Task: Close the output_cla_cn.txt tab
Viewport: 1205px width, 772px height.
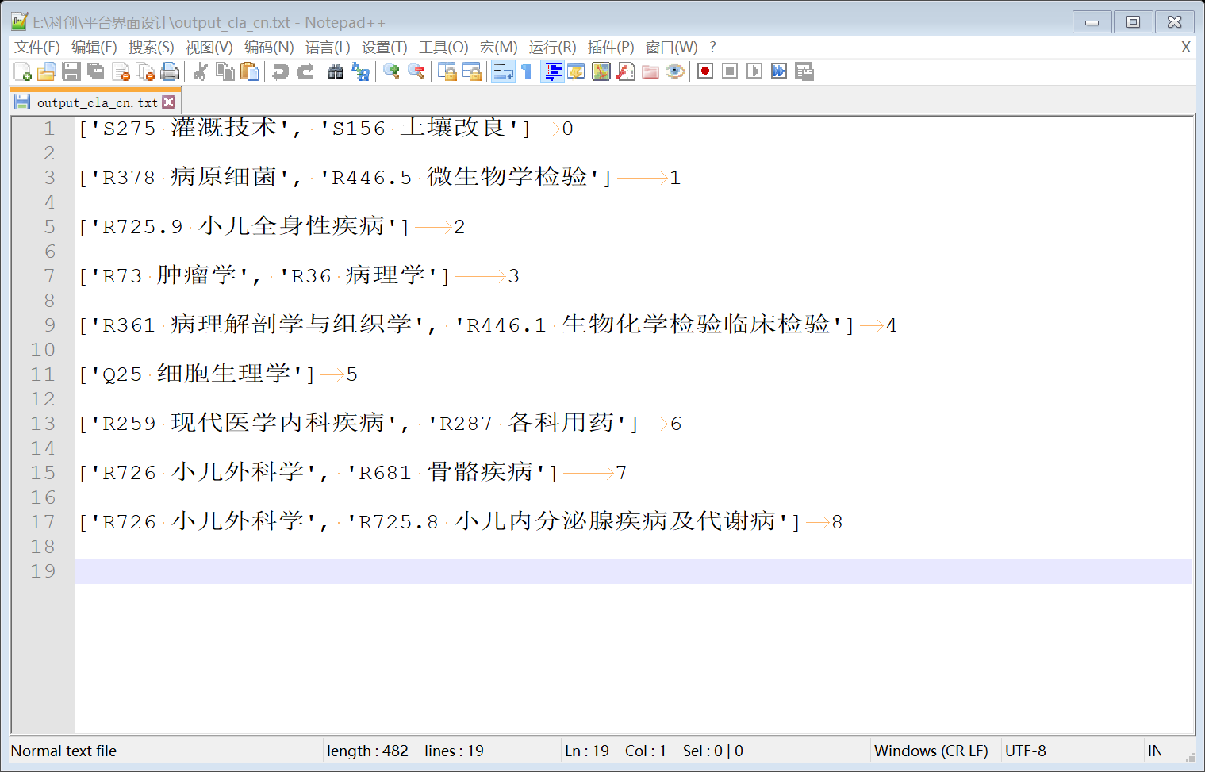Action: [169, 102]
